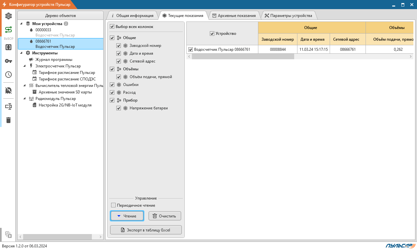The width and height of the screenshot is (417, 250).
Task: Open the settings gear in left sidebar
Action: pyautogui.click(x=8, y=16)
